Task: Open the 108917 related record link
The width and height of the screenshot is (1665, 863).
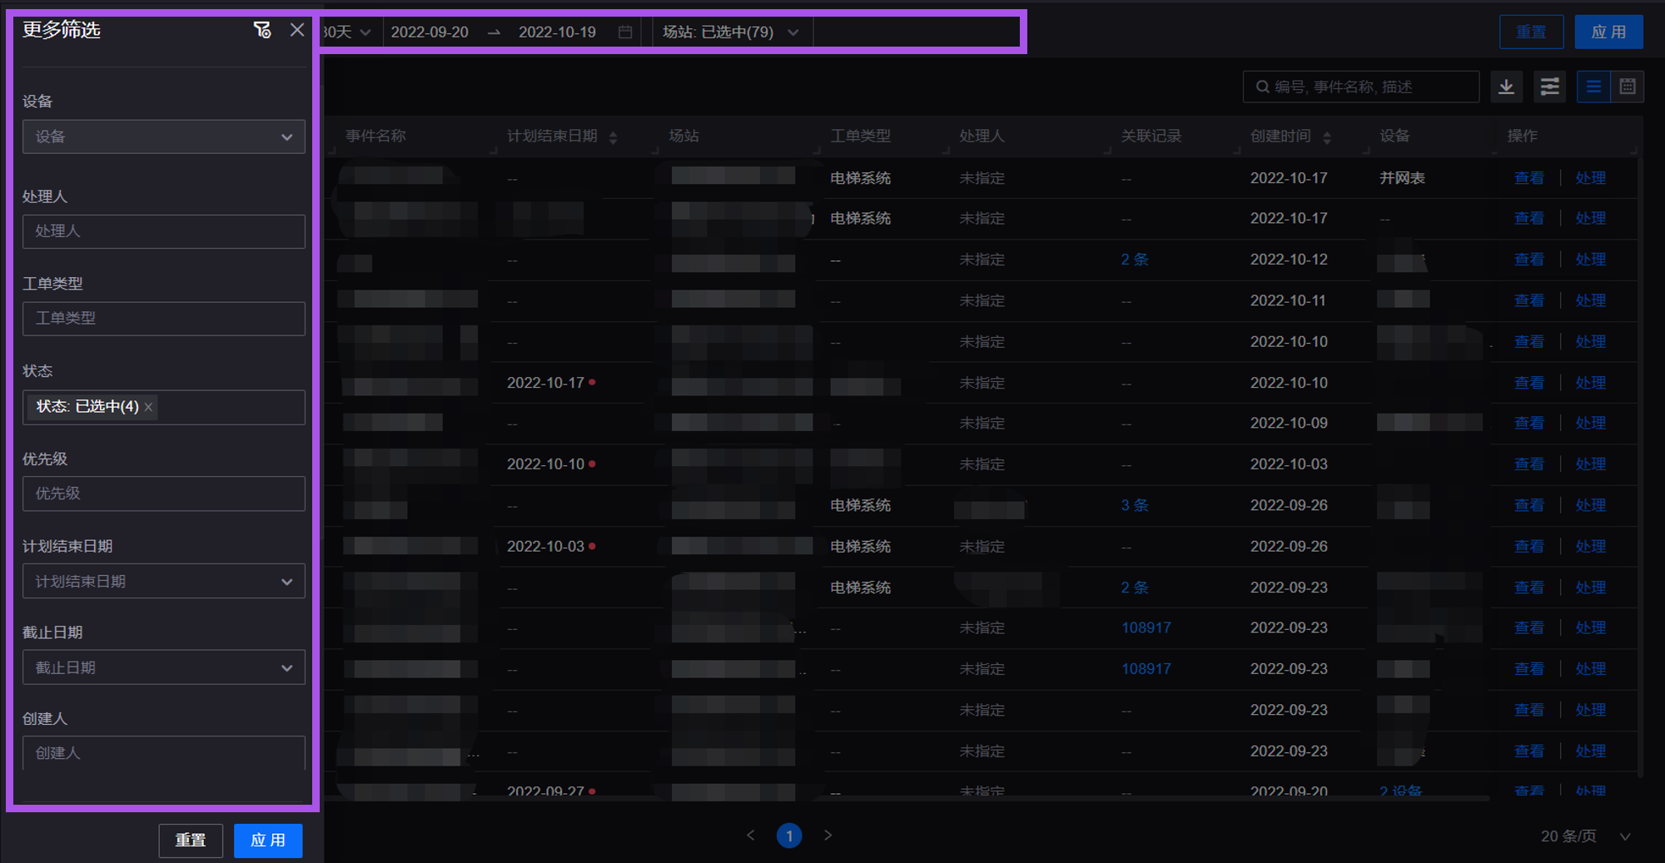Action: (x=1146, y=628)
